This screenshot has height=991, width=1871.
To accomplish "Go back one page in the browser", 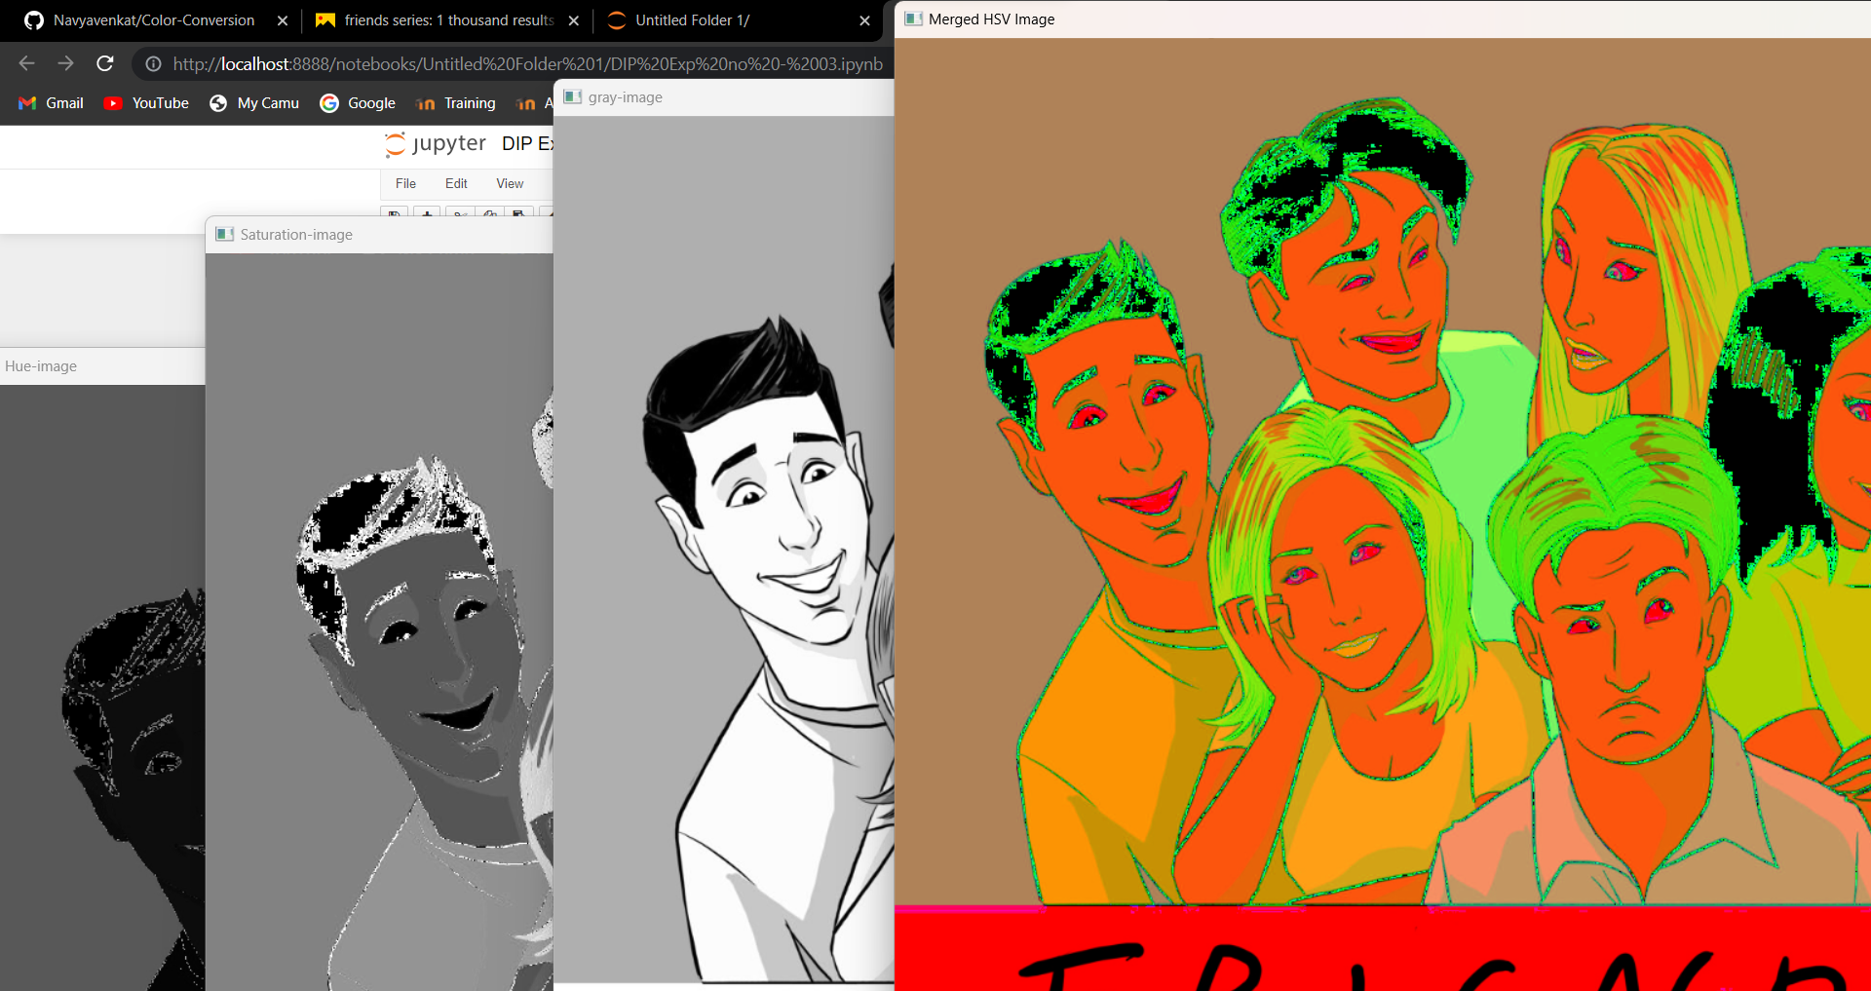I will [x=26, y=63].
